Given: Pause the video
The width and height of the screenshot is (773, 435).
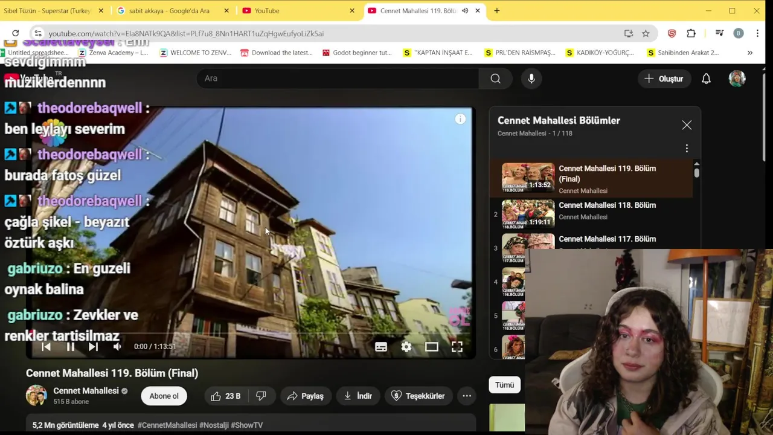Looking at the screenshot, I should [x=70, y=347].
